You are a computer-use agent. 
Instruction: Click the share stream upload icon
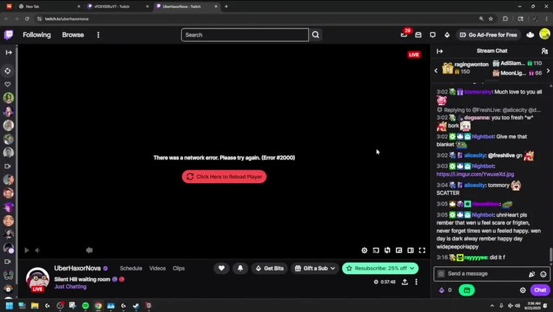click(405, 282)
